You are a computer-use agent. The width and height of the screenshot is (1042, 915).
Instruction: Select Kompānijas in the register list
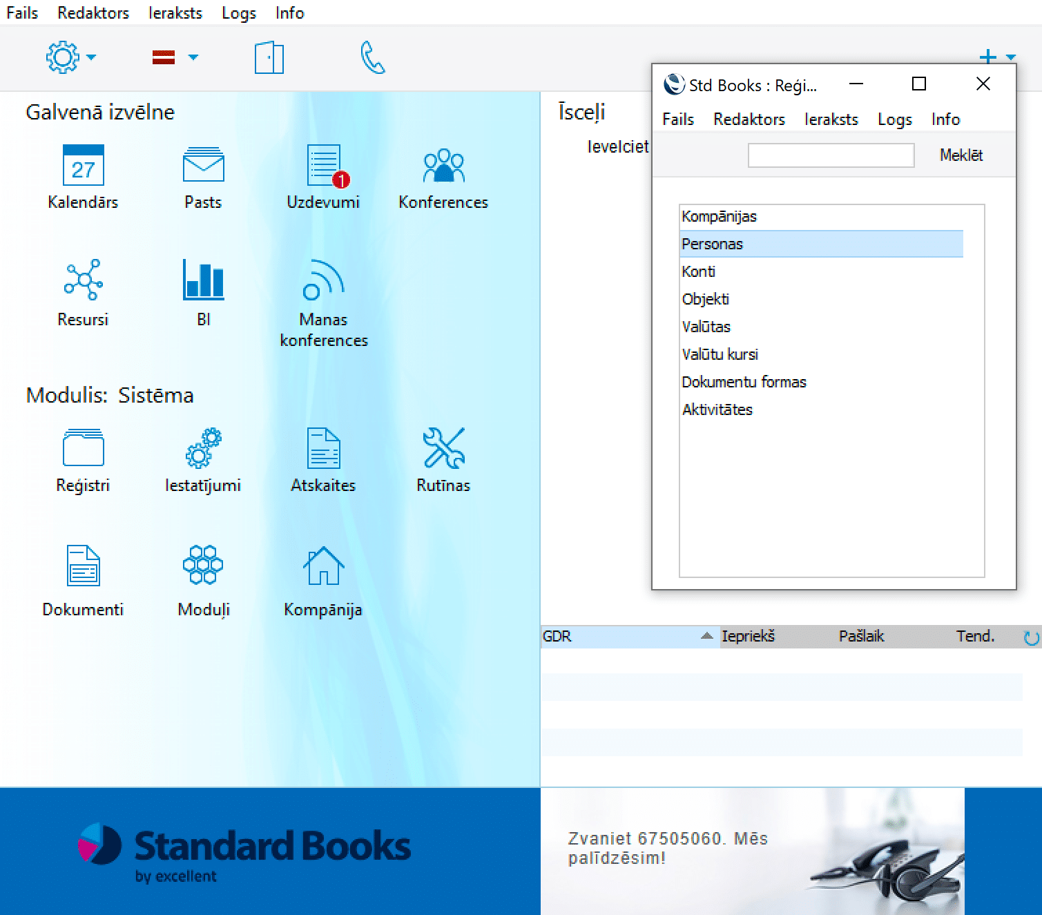point(719,216)
